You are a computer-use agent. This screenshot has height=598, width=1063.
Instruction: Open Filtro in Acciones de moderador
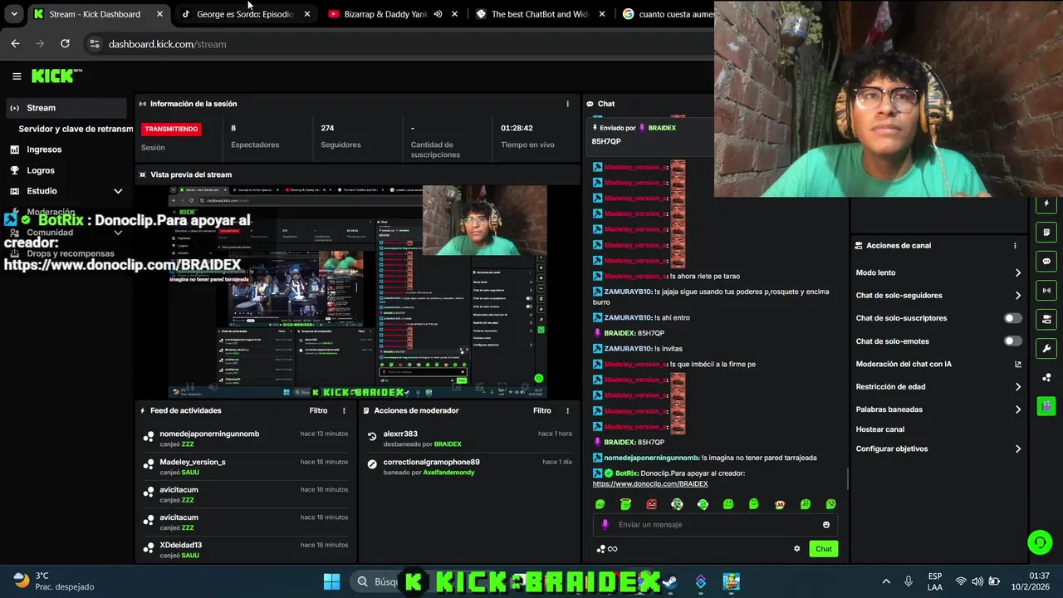pyautogui.click(x=541, y=410)
